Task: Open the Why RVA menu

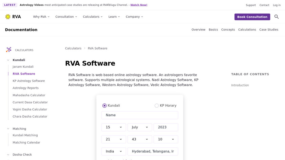Action: 41,17
